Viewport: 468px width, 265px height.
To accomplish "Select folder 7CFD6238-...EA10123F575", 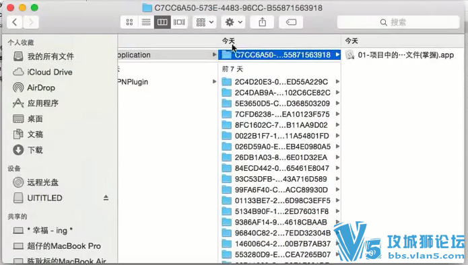I will 279,114.
